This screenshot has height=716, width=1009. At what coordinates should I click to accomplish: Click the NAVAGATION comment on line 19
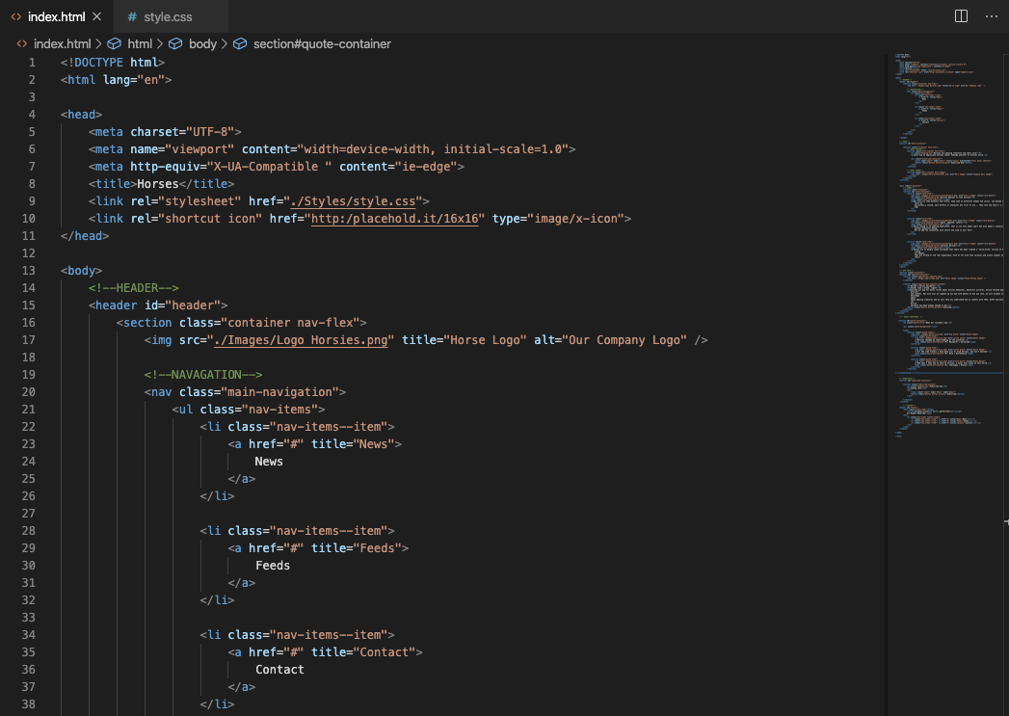[x=203, y=375]
